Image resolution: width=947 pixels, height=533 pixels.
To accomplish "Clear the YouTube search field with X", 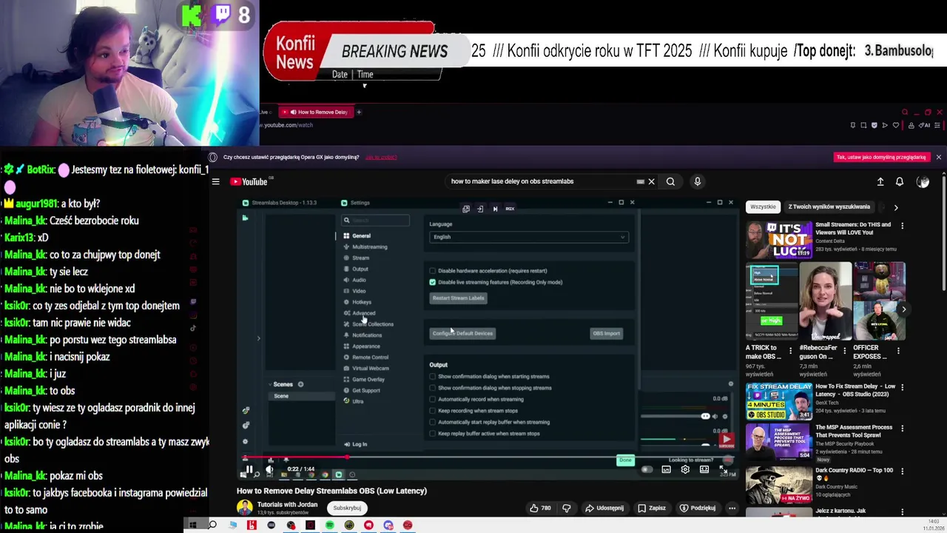I will tap(651, 181).
